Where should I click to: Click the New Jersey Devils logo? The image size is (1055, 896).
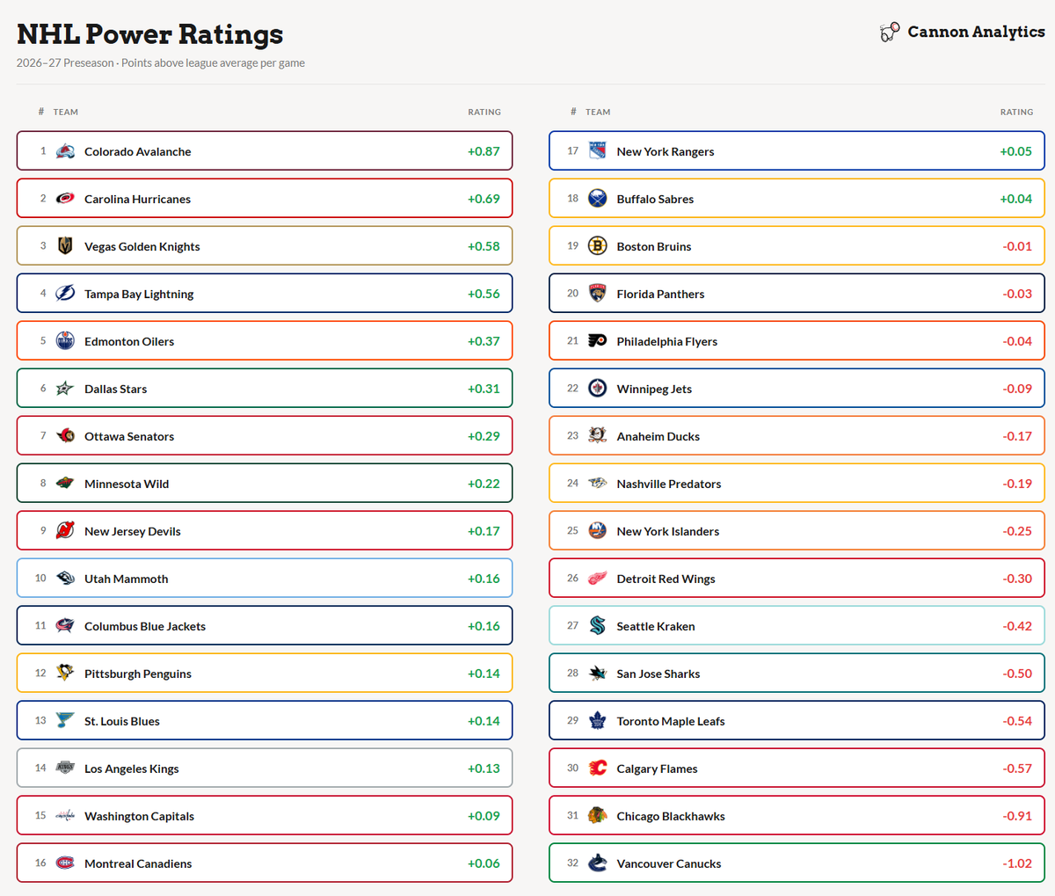point(65,531)
